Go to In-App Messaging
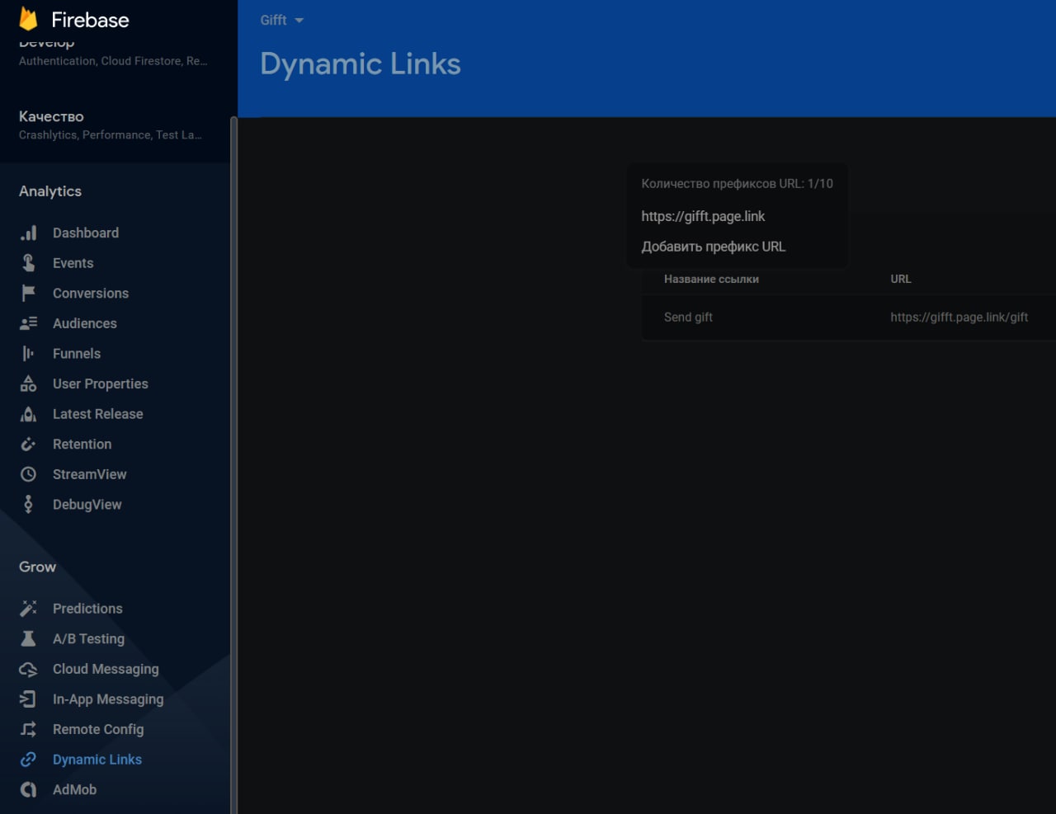The height and width of the screenshot is (814, 1056). (x=108, y=699)
